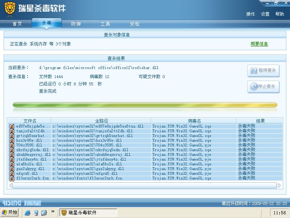The image size is (290, 218).
Task: Click the third quick launch icon
Action: [44, 213]
